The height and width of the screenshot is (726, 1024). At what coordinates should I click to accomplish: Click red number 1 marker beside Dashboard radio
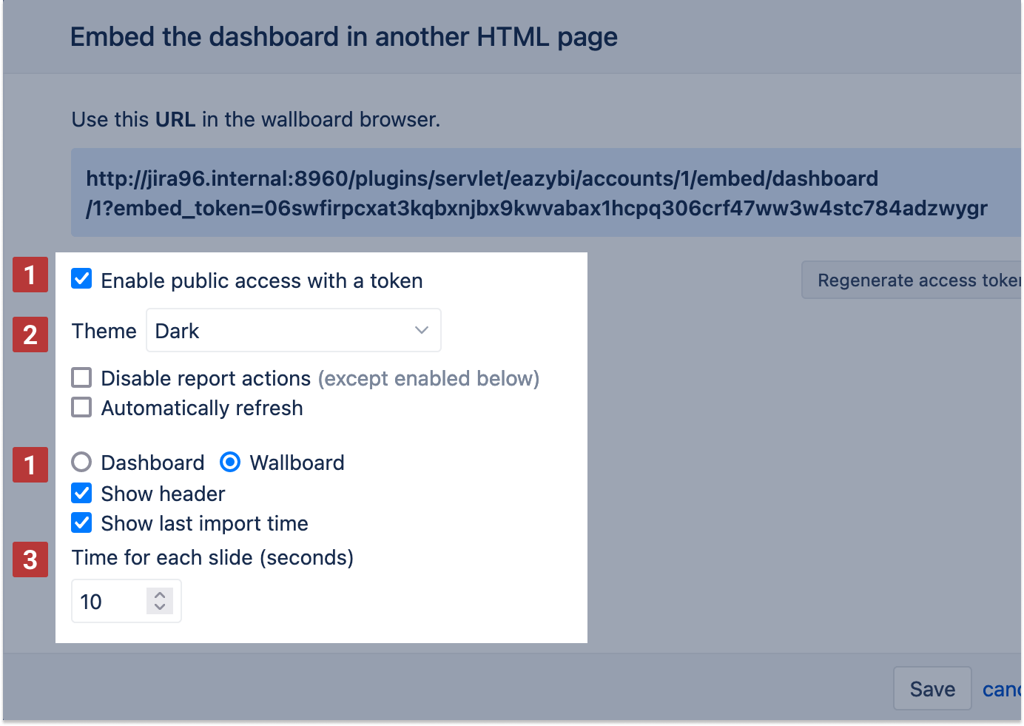click(x=30, y=465)
